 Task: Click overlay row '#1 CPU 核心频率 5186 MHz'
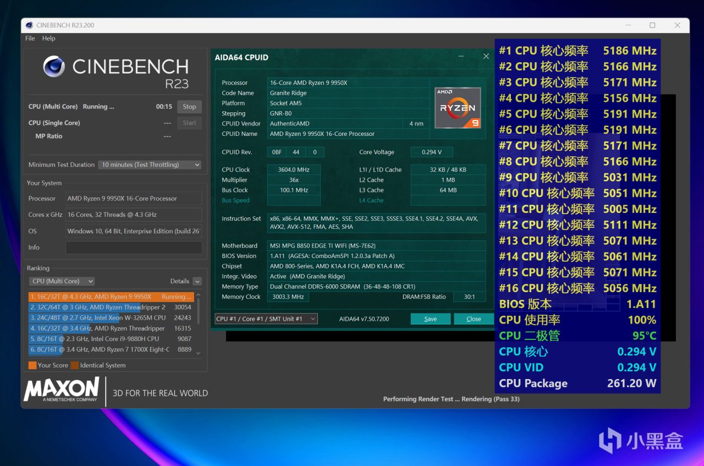(x=577, y=51)
